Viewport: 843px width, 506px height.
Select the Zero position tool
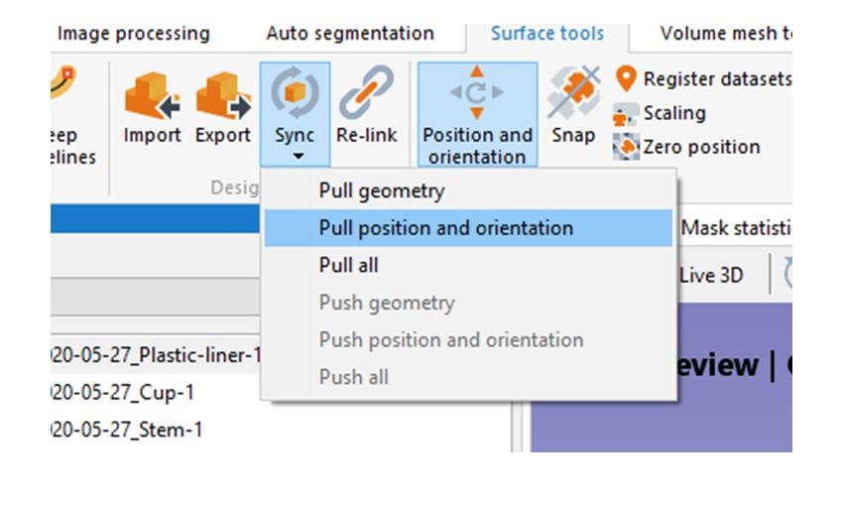click(x=687, y=147)
